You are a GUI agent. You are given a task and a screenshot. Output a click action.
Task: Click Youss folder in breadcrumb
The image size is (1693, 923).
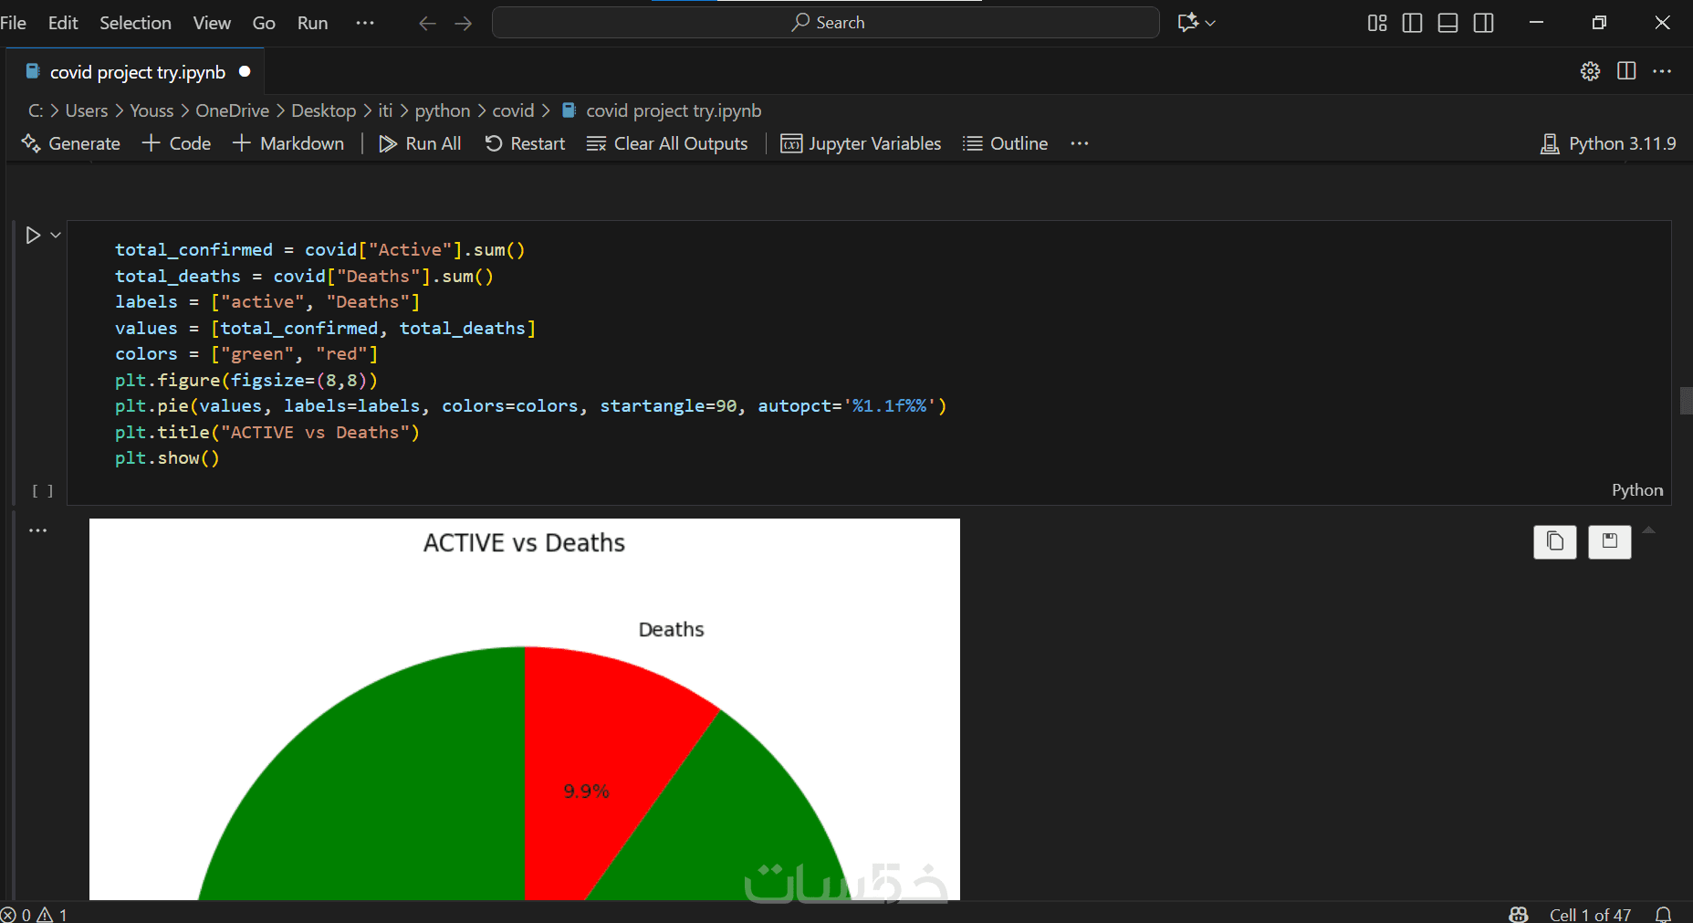(x=152, y=110)
